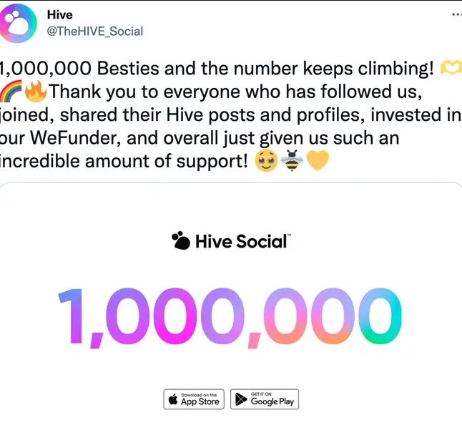The height and width of the screenshot is (430, 462).
Task: Click the blue-purple digit 1 in the image
Action: [71, 316]
